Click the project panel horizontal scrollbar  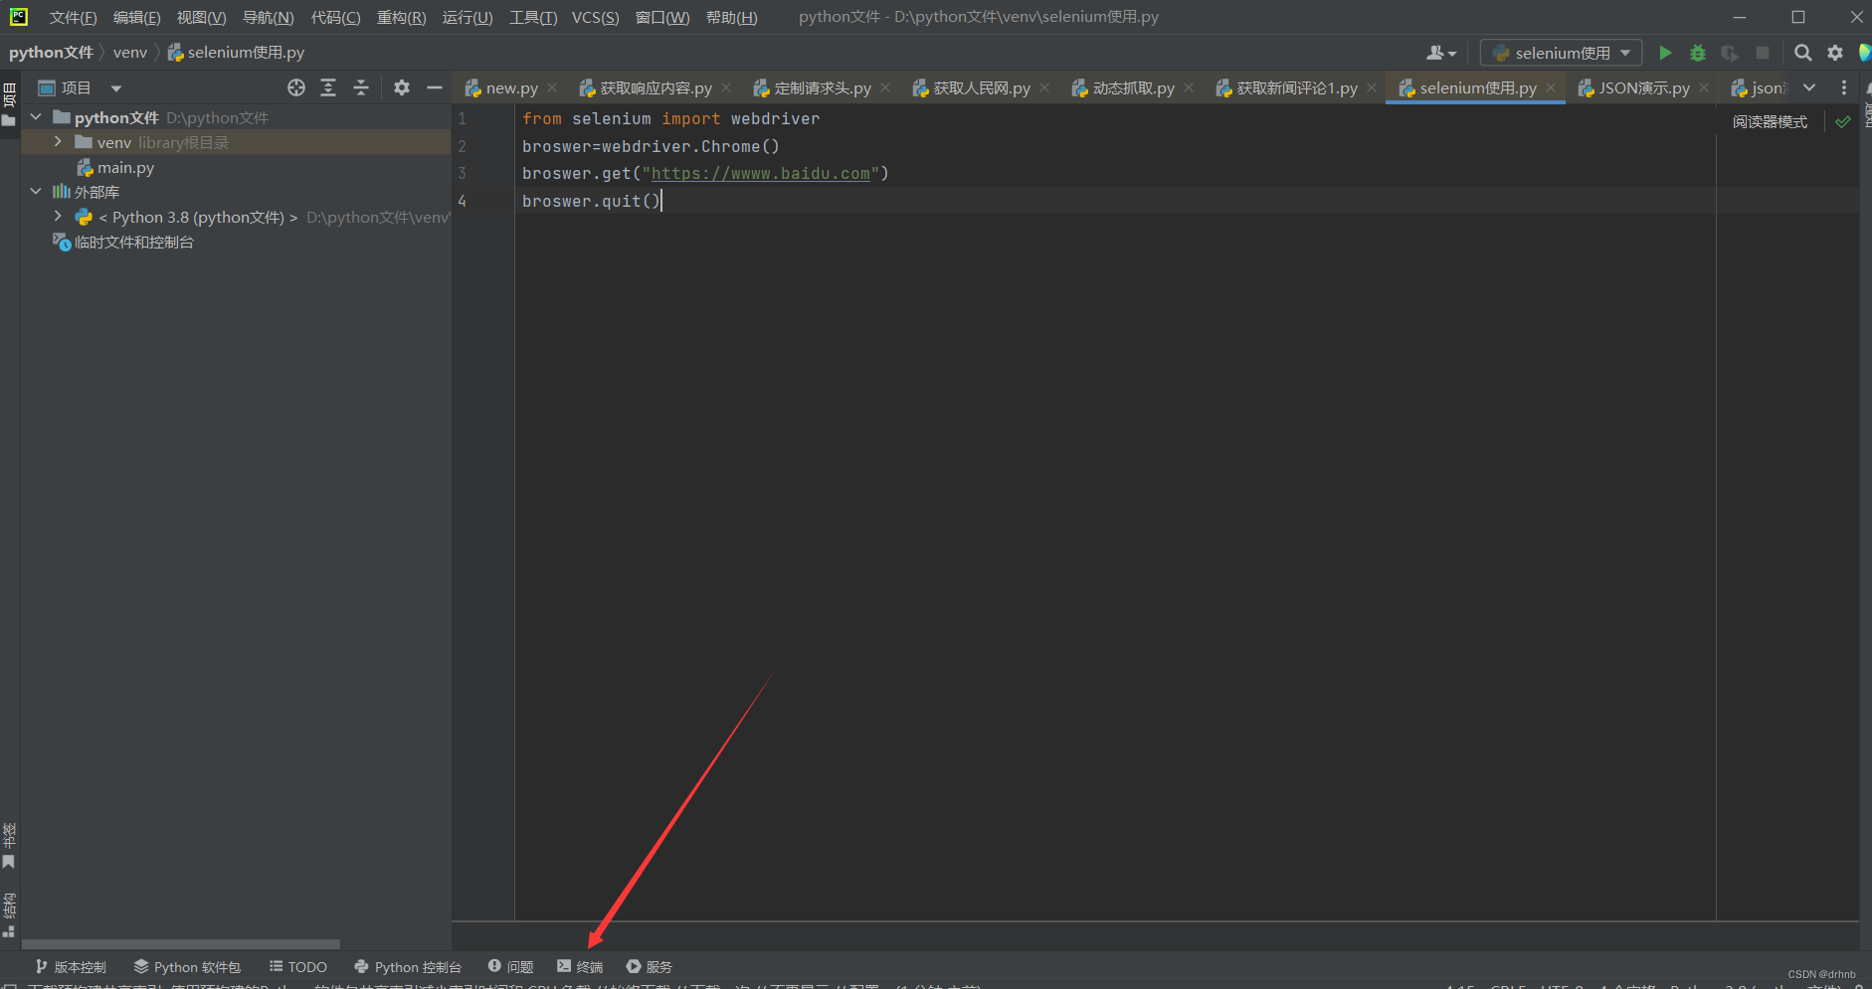181,944
